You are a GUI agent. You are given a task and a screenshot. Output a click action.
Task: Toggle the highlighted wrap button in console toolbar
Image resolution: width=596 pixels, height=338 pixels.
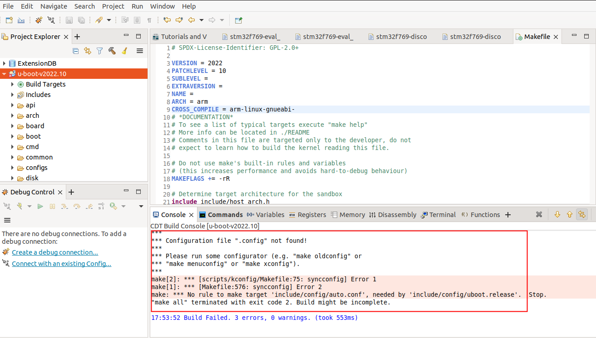click(x=581, y=214)
